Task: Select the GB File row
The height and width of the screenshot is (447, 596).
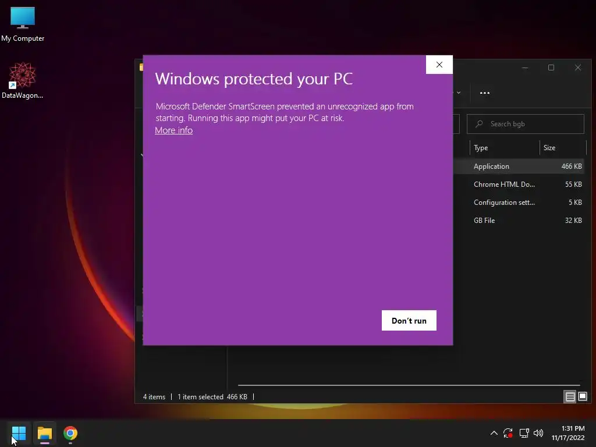Action: (519, 221)
